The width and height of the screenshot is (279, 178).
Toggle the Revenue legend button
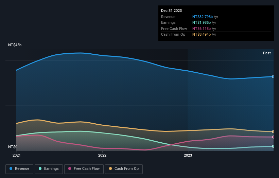click(x=19, y=169)
